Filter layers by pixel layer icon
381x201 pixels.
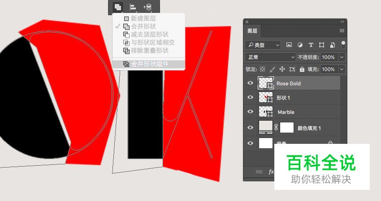point(289,45)
